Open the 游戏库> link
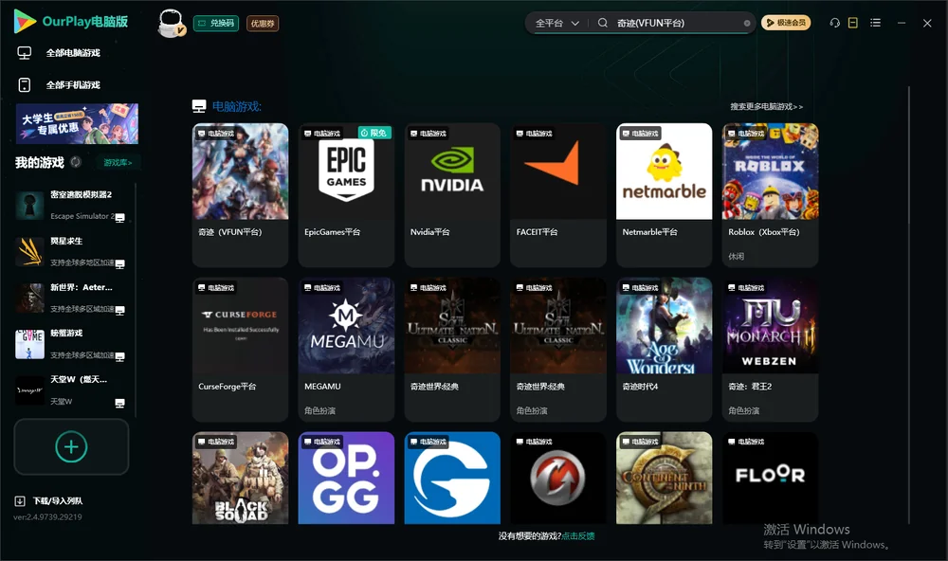This screenshot has width=948, height=561. pyautogui.click(x=118, y=163)
